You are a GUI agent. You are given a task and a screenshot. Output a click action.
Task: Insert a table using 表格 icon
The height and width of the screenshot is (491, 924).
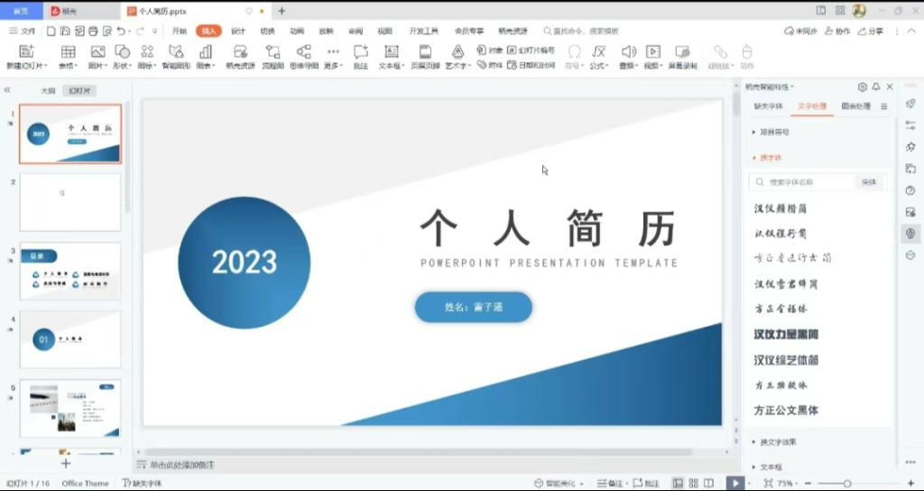68,56
